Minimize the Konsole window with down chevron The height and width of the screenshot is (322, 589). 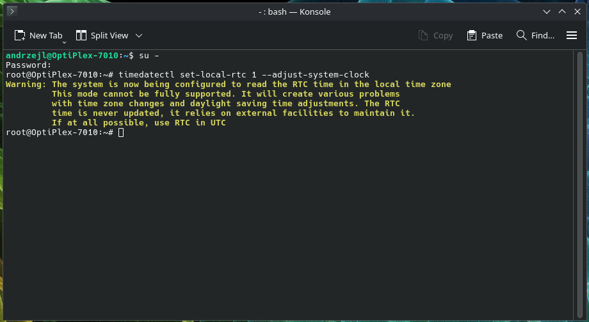pyautogui.click(x=547, y=12)
